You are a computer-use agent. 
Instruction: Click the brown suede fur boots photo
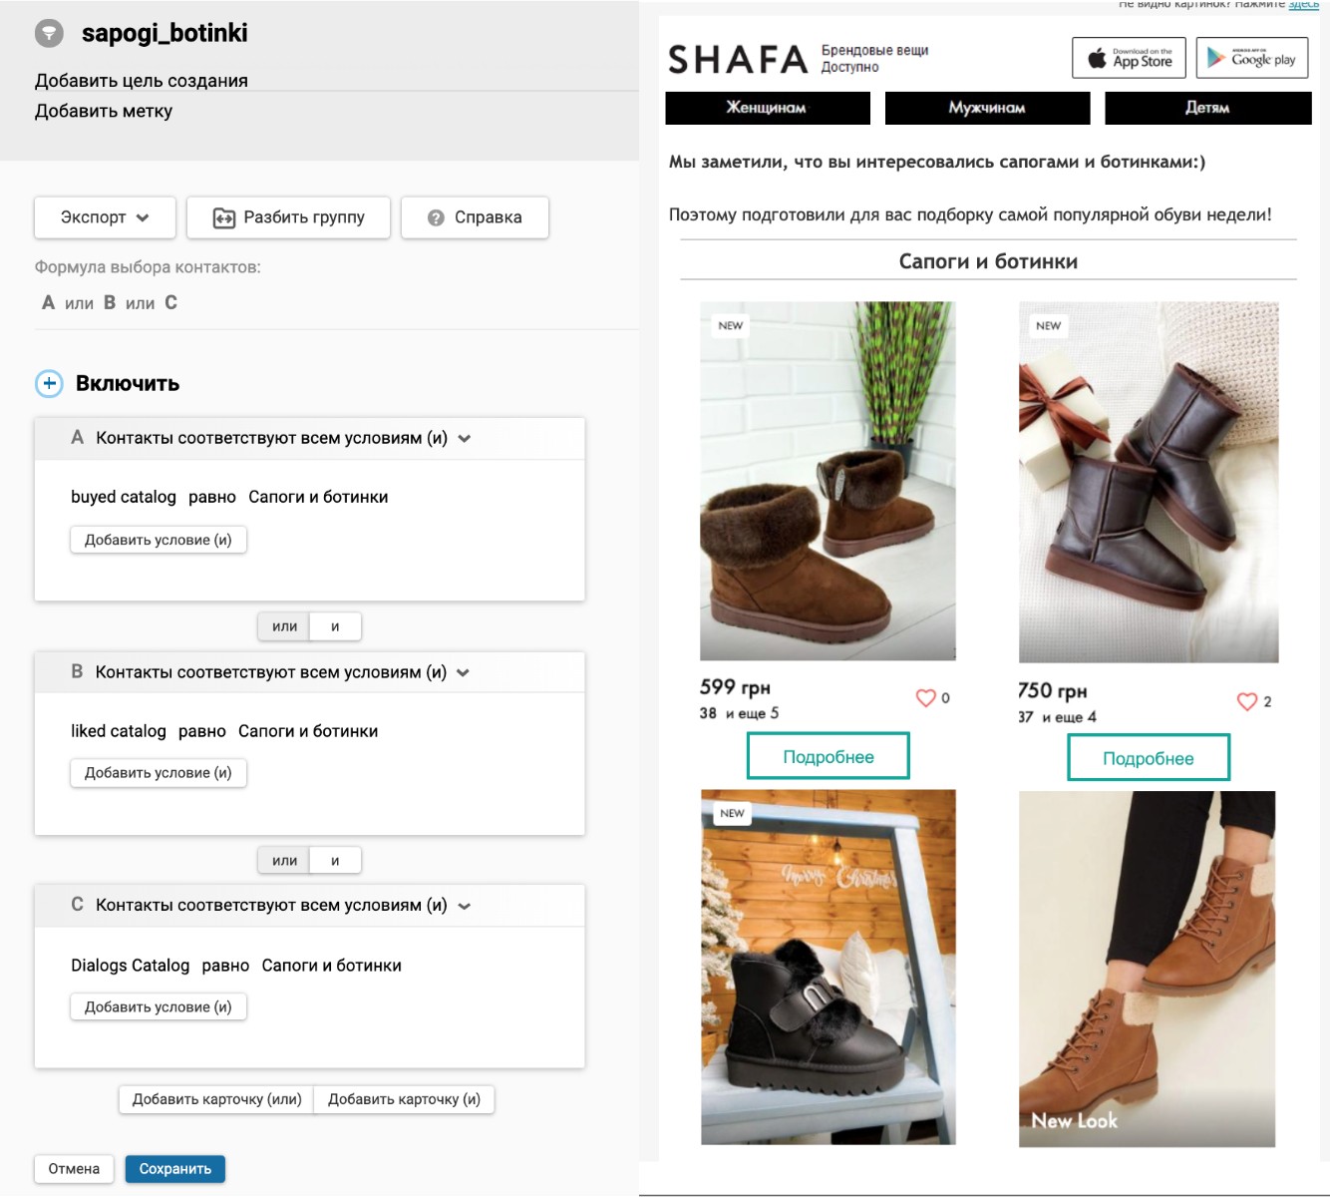[x=828, y=481]
